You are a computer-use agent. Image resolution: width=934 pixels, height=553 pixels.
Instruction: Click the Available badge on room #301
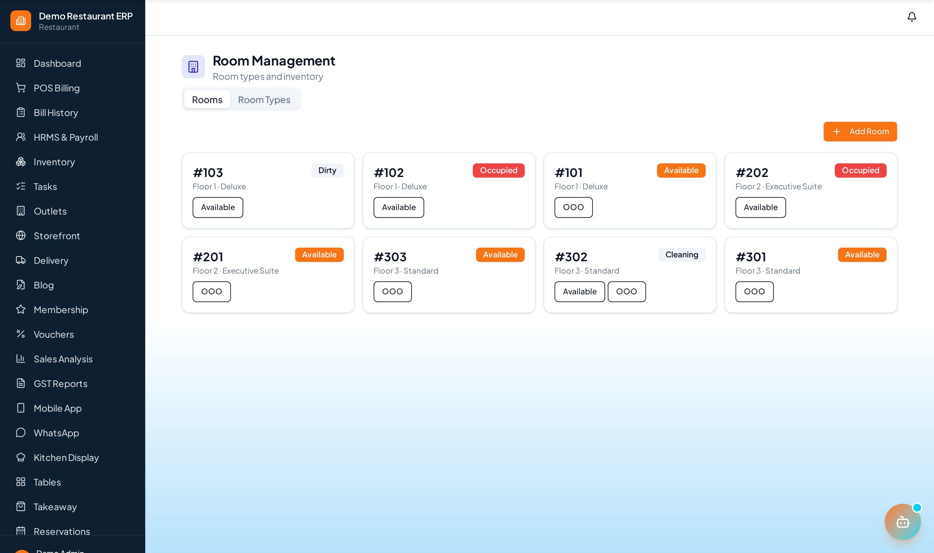coord(862,254)
